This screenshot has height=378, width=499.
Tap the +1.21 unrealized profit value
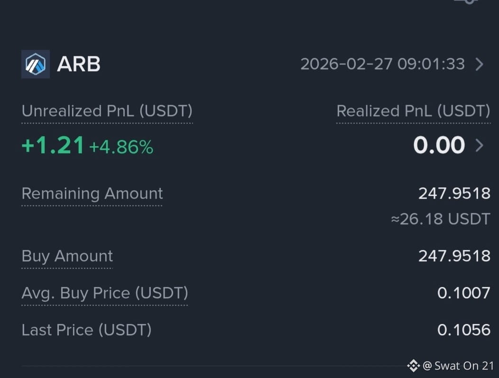tap(53, 146)
